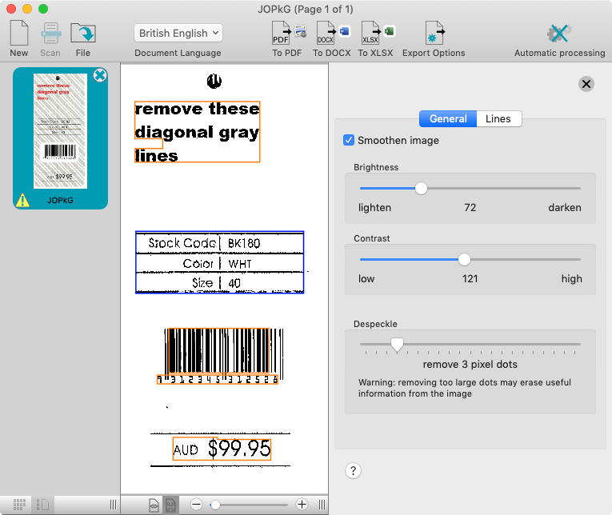Close the image adjustment panel
The image size is (612, 515).
(x=586, y=84)
